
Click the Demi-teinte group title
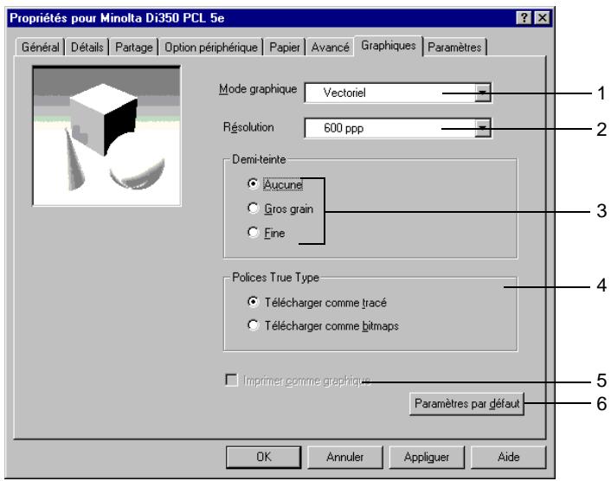coord(259,159)
